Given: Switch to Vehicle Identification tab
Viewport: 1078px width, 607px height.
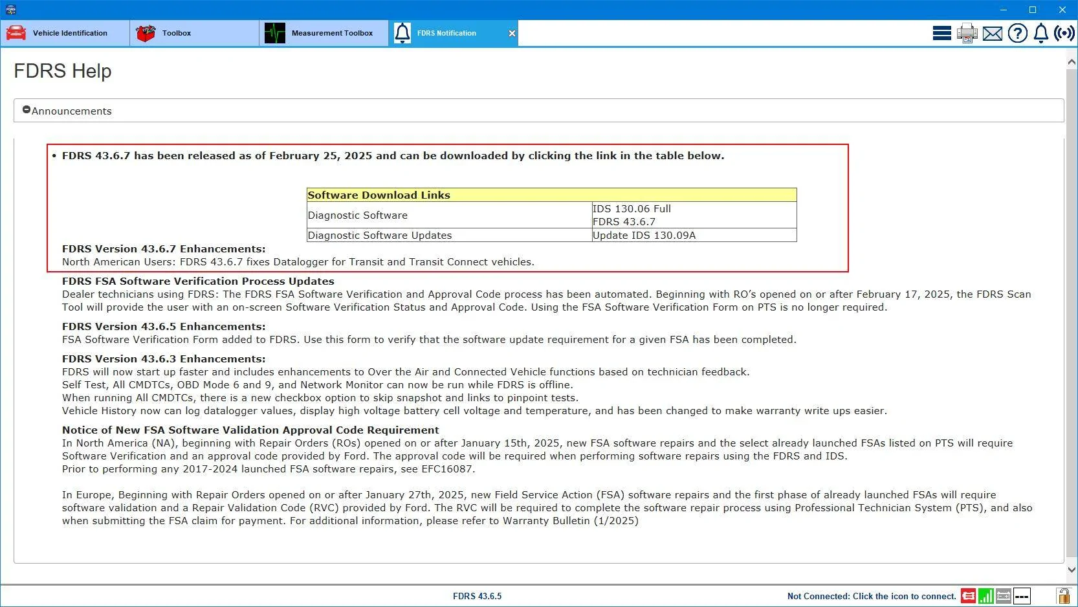Looking at the screenshot, I should tap(65, 33).
